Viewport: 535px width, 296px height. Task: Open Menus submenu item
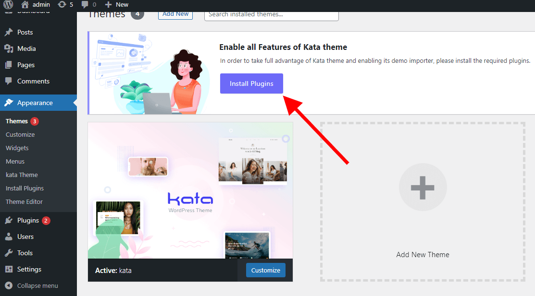click(15, 162)
